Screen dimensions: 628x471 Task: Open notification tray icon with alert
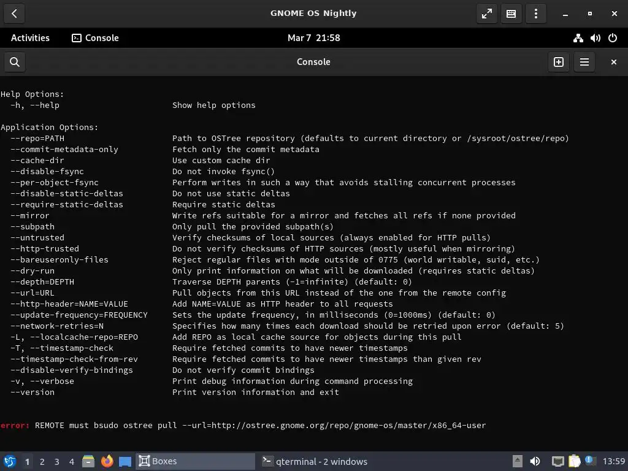pos(589,461)
